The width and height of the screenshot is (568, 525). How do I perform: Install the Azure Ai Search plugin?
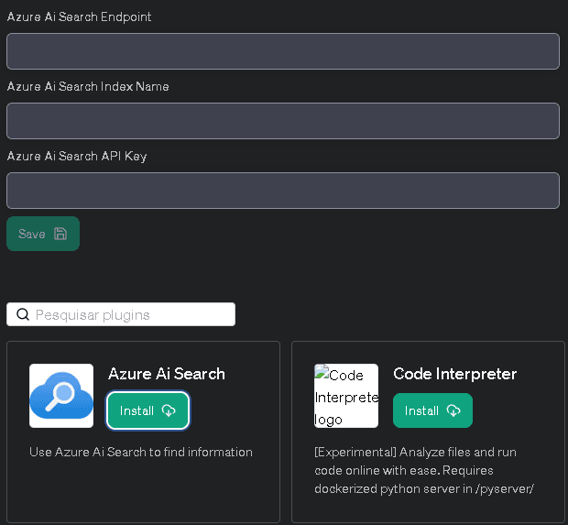[147, 410]
